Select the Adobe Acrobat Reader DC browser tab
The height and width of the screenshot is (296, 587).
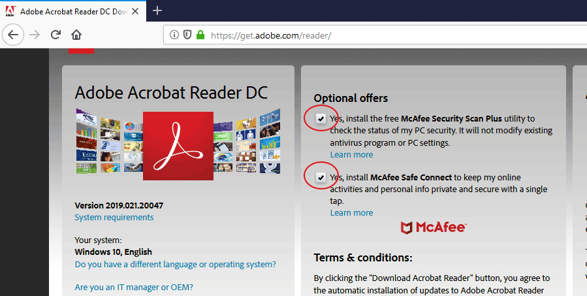[73, 11]
